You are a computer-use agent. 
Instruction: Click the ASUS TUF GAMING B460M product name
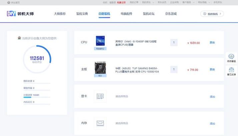pyautogui.click(x=137, y=70)
